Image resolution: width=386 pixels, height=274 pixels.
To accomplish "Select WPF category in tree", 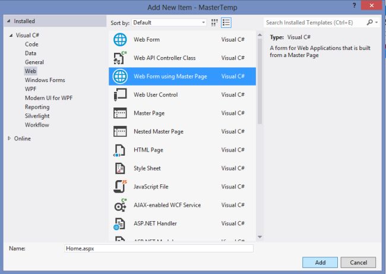I will (30, 89).
